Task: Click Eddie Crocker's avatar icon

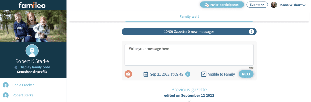Action: point(5,85)
